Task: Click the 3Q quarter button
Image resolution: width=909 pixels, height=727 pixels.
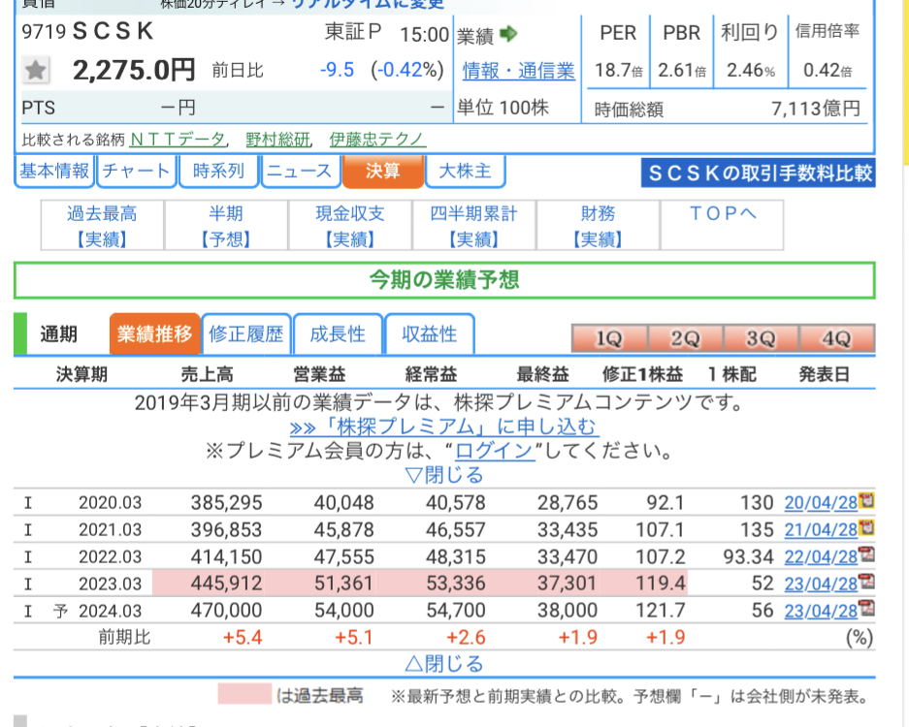Action: coord(761,338)
